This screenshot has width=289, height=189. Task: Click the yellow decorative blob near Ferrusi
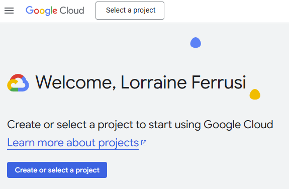pos(255,94)
